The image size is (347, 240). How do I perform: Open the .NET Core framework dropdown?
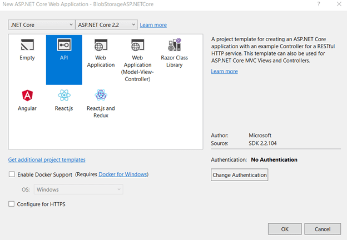[42, 24]
